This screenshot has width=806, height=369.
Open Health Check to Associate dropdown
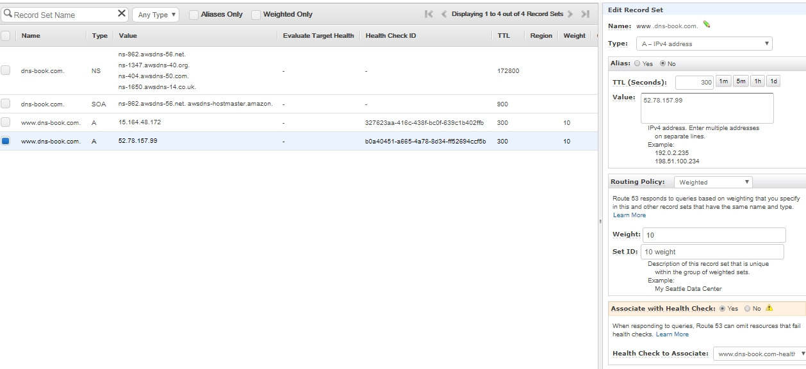point(759,354)
